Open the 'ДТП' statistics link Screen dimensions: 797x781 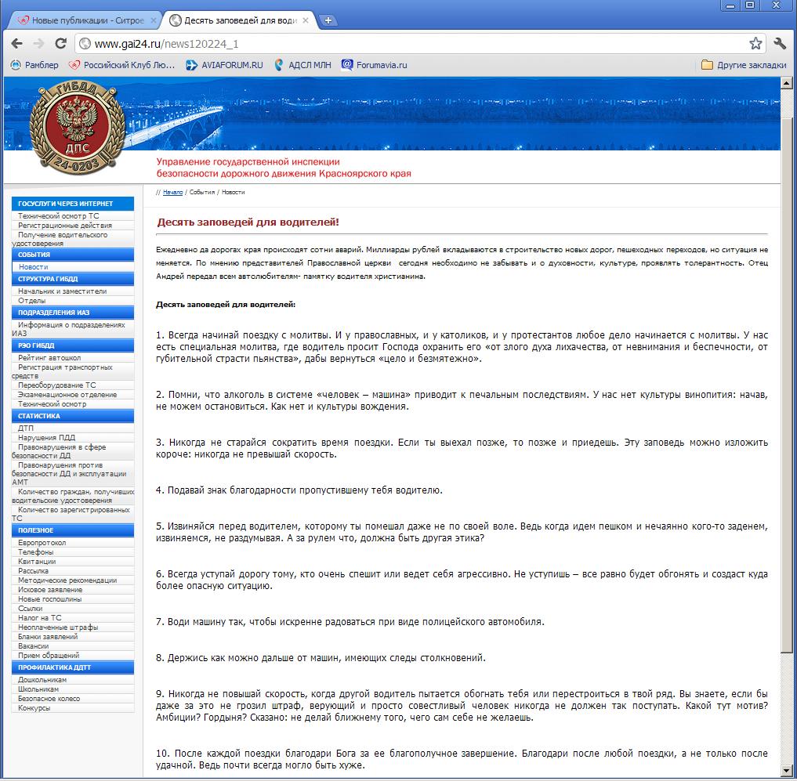point(26,428)
